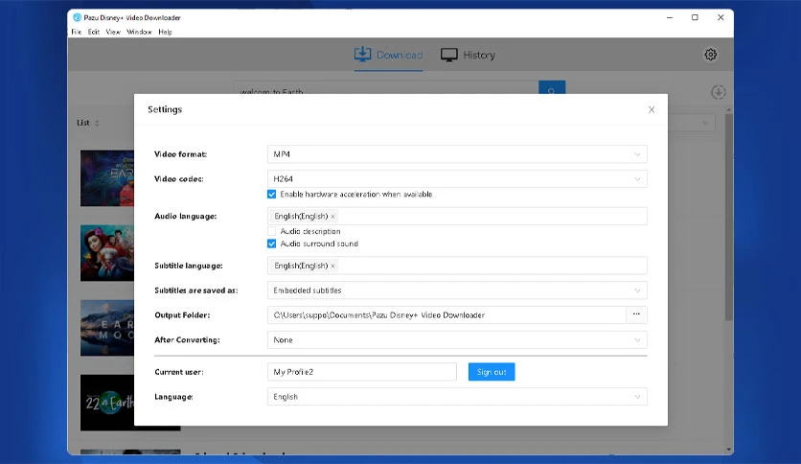This screenshot has width=801, height=464.
Task: Click the Audio language input field
Action: (x=457, y=216)
